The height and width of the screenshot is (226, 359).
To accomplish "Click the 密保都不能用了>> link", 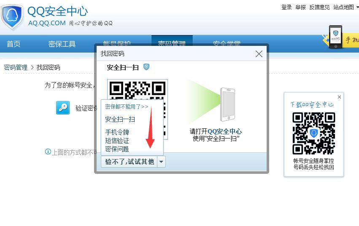I will tap(127, 106).
